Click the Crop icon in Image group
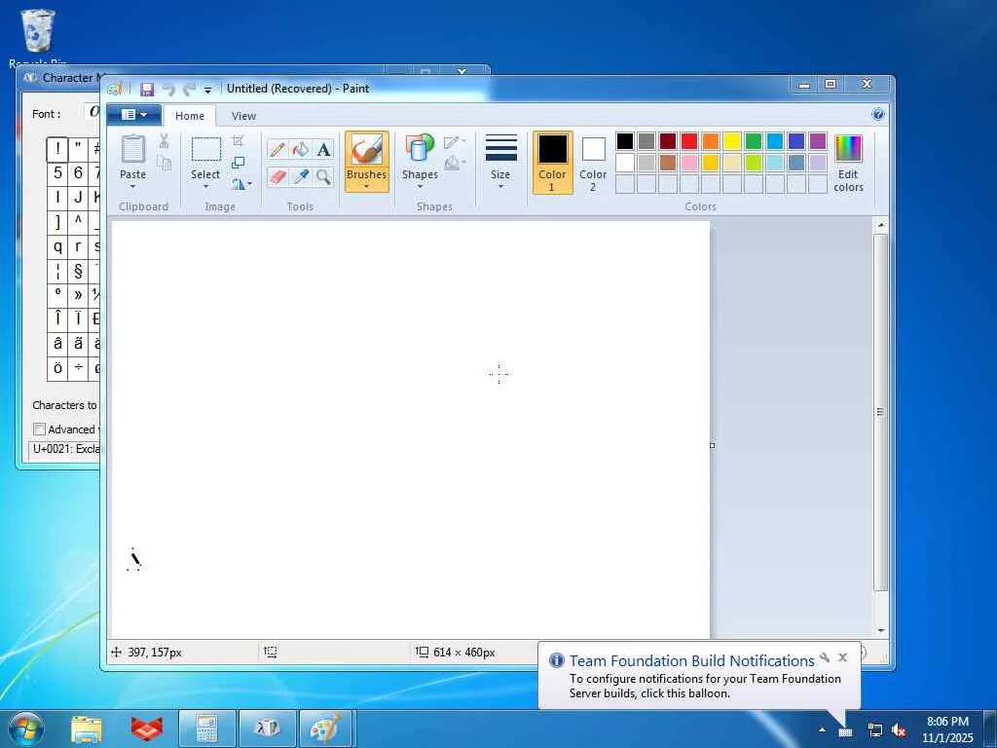 point(239,141)
